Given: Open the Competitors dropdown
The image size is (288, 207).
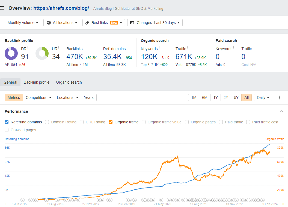Looking at the screenshot, I should coord(38,97).
